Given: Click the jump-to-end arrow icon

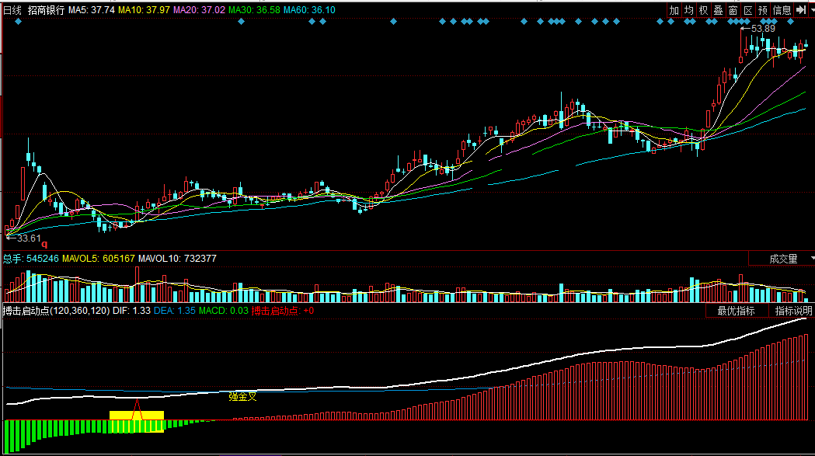Looking at the screenshot, I should point(801,10).
